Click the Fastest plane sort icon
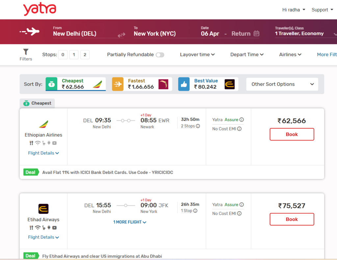 [x=117, y=84]
